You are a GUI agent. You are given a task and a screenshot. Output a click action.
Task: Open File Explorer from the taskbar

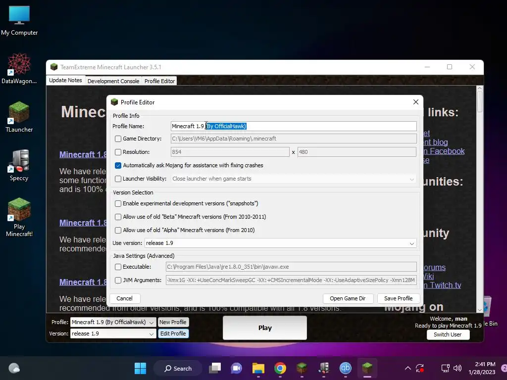coord(258,368)
